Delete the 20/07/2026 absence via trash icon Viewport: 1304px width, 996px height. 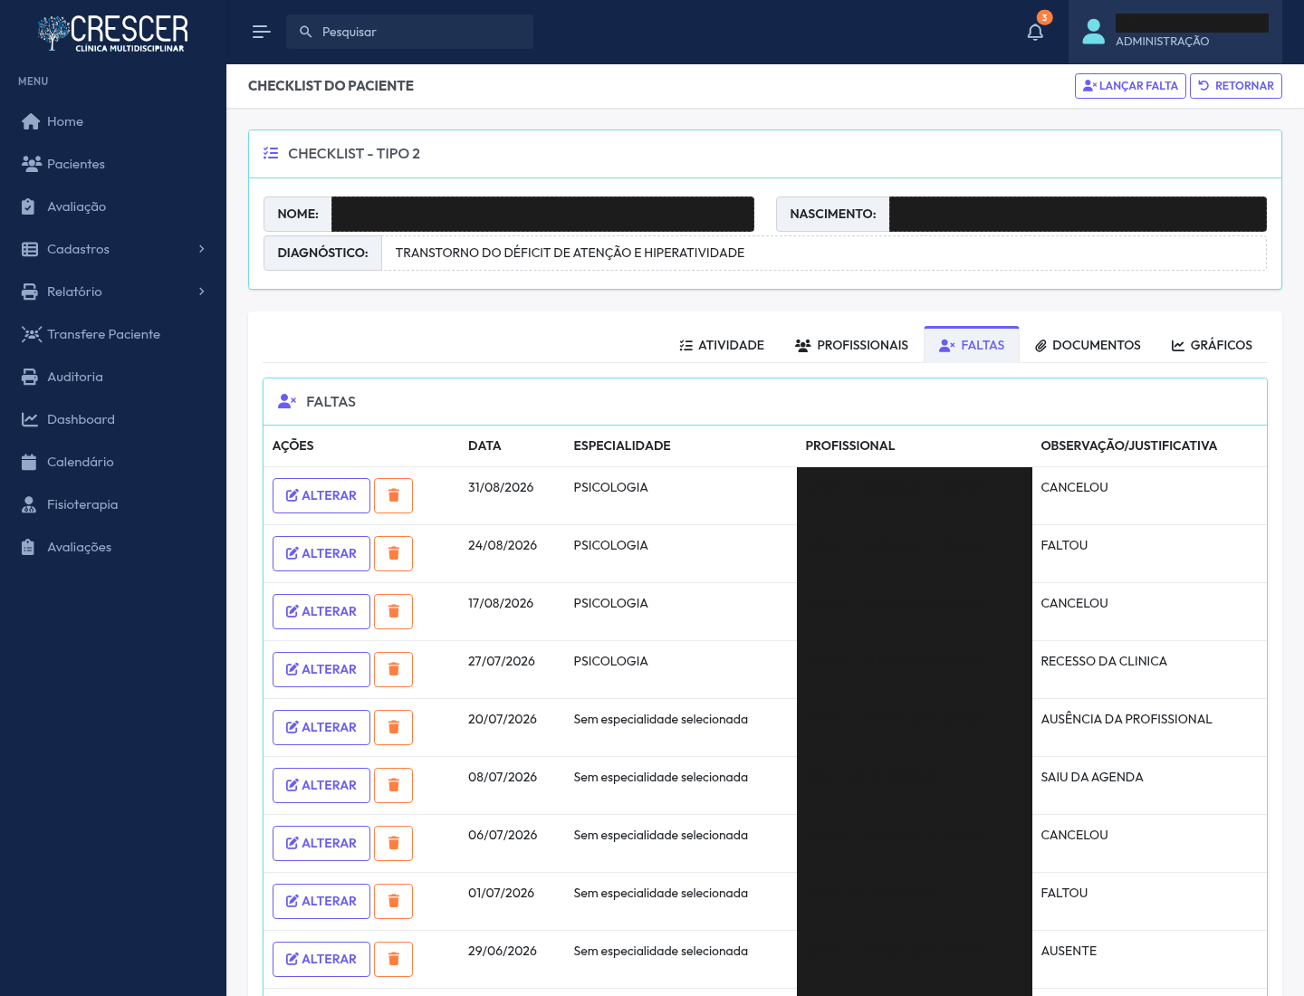(394, 727)
